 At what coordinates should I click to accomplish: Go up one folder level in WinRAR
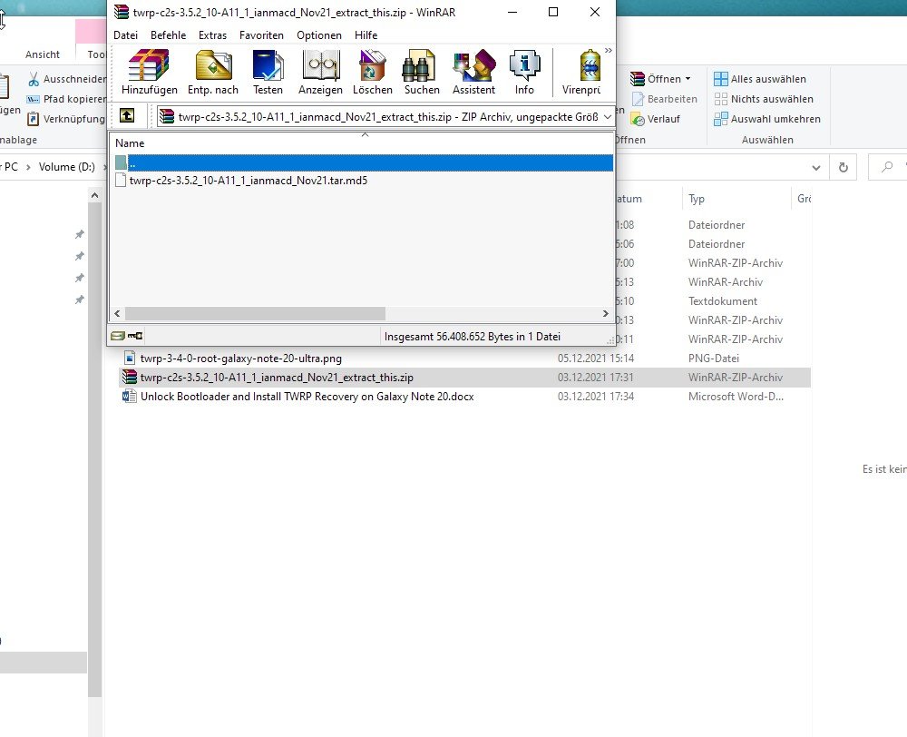click(127, 116)
